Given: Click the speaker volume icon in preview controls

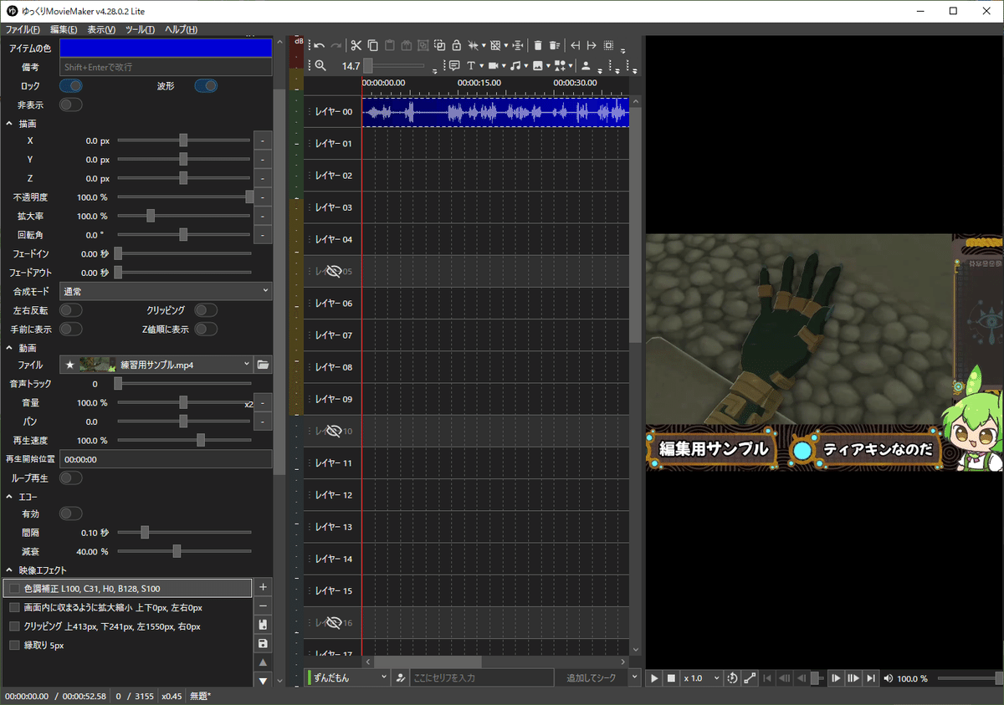Looking at the screenshot, I should tap(888, 678).
